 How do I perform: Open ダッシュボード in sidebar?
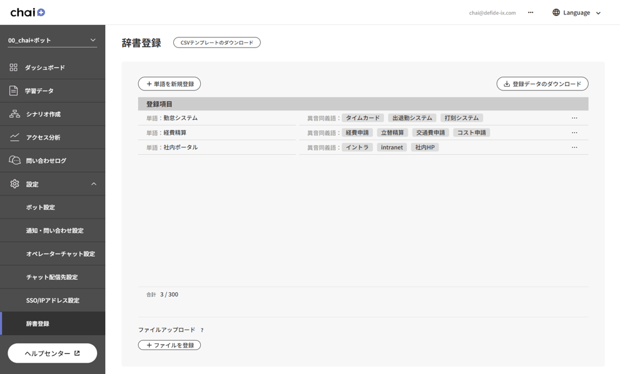pos(53,67)
